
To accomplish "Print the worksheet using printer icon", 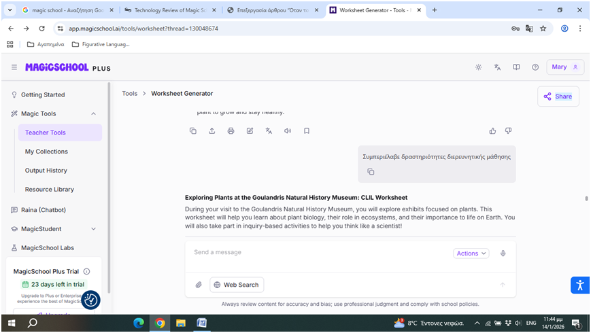I will 231,131.
